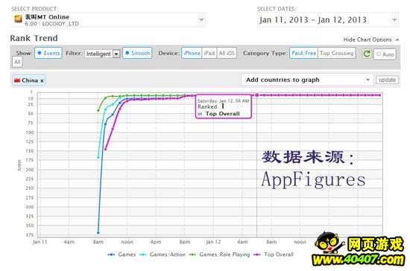Open the Select Dates dropdown
Viewport: 410px width, 271px height.
(328, 20)
